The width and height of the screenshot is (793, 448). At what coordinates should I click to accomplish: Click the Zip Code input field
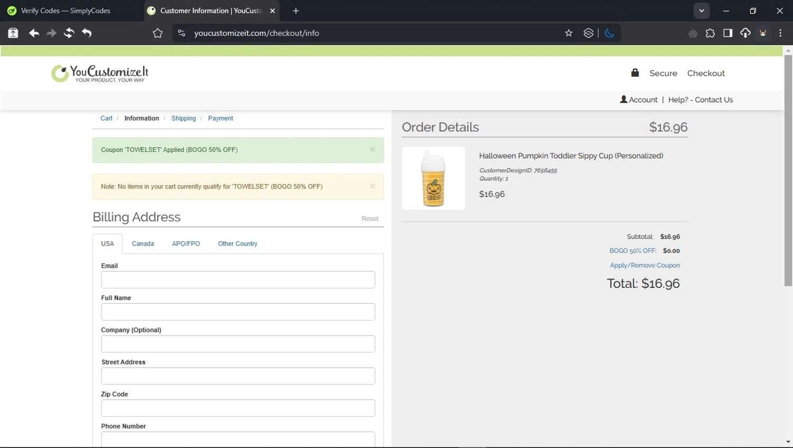coord(238,408)
